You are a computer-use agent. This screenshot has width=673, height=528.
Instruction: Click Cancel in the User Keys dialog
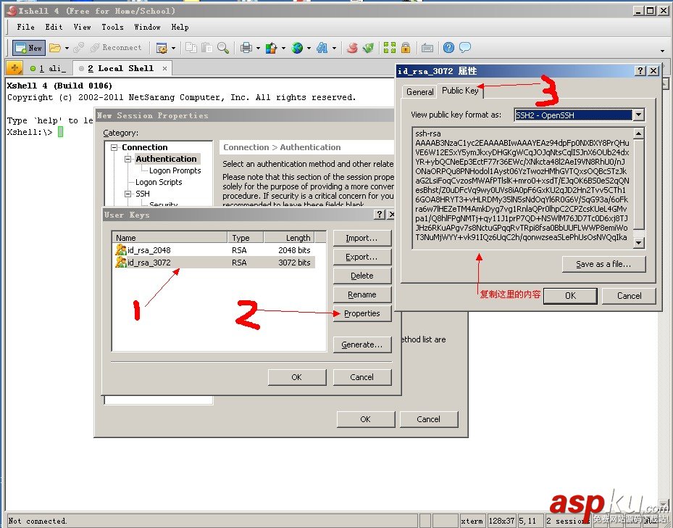361,377
